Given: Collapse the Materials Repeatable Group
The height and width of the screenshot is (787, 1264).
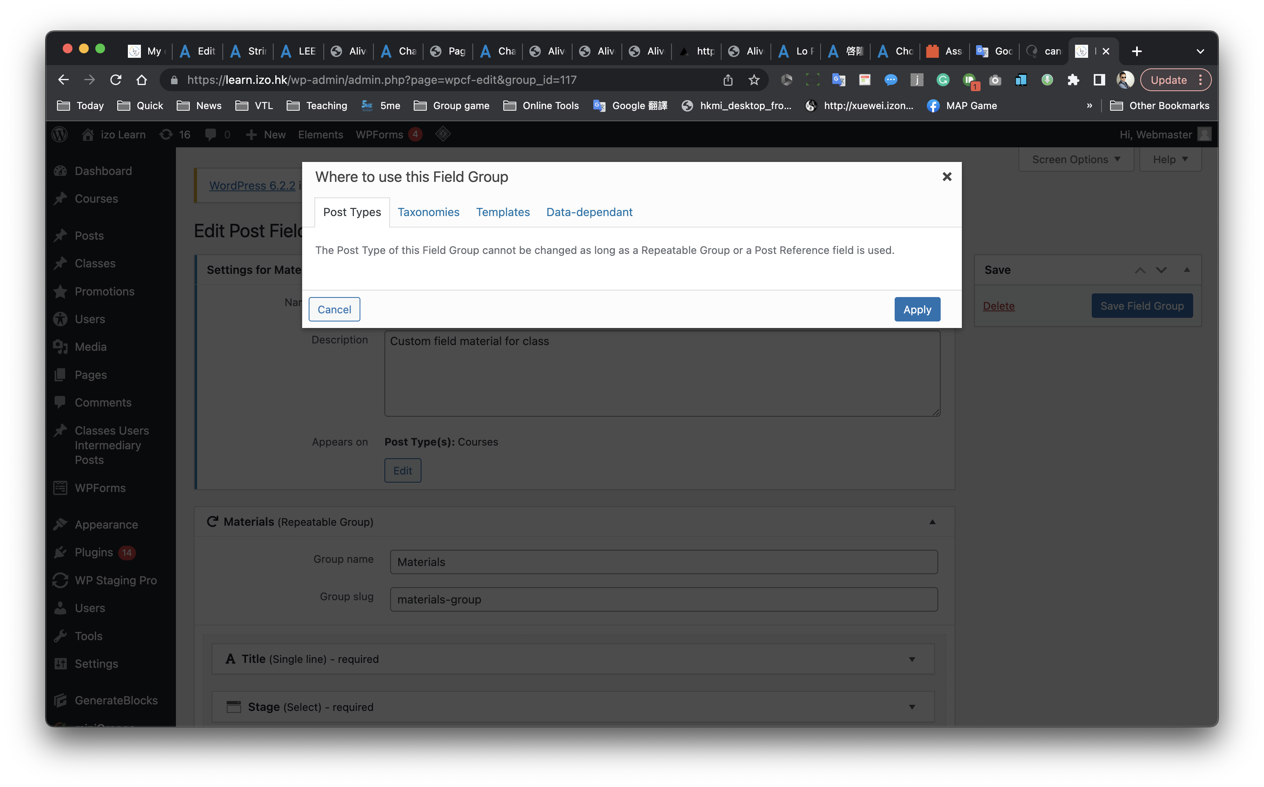Looking at the screenshot, I should click(932, 522).
